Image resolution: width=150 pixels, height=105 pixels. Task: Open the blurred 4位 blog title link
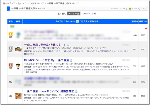tap(42, 79)
